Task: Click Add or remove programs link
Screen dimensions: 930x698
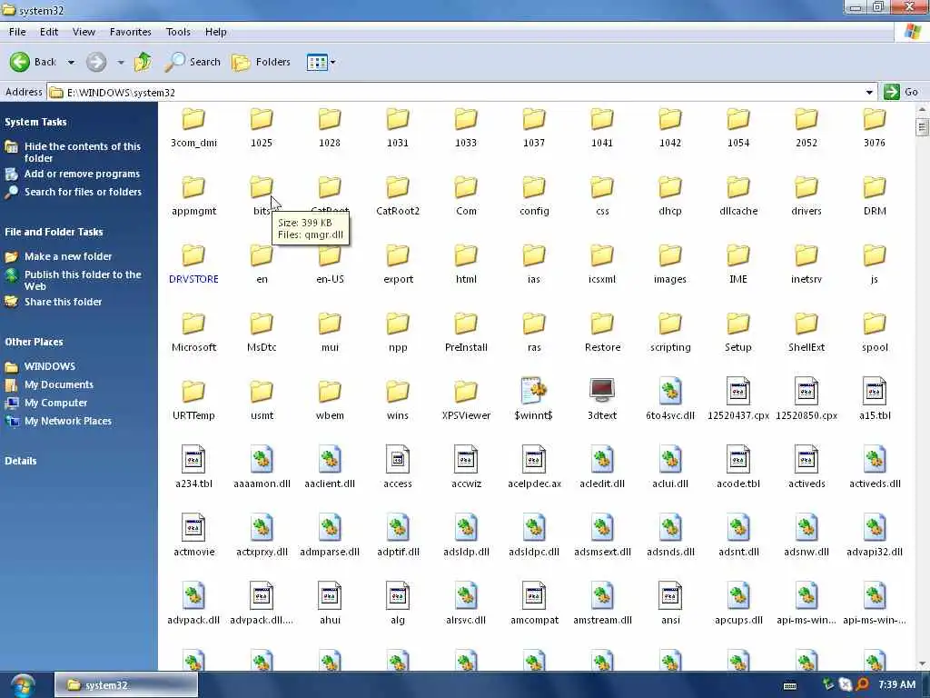Action: [x=82, y=174]
